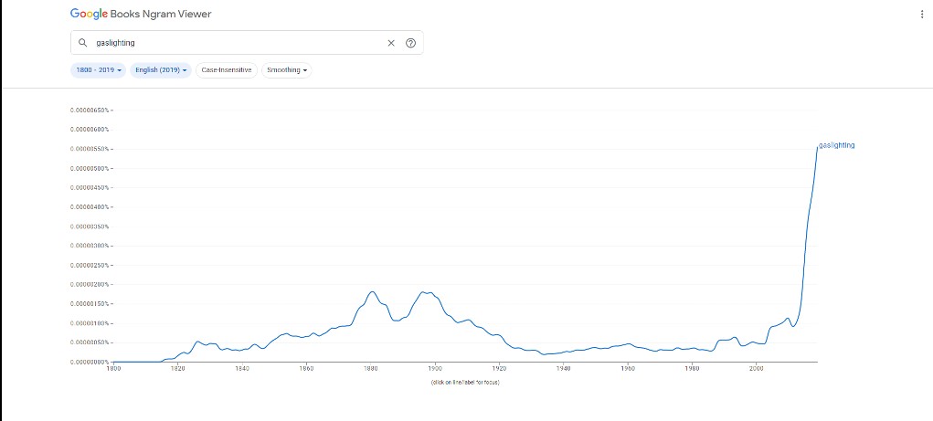This screenshot has height=421, width=933.
Task: Click the 1940 x-axis year label
Action: [563, 369]
